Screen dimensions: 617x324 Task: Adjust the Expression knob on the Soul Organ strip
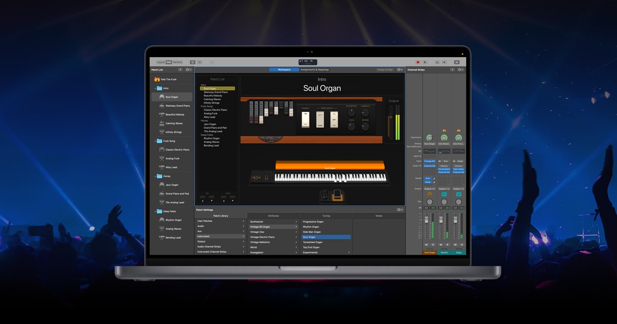coord(428,137)
